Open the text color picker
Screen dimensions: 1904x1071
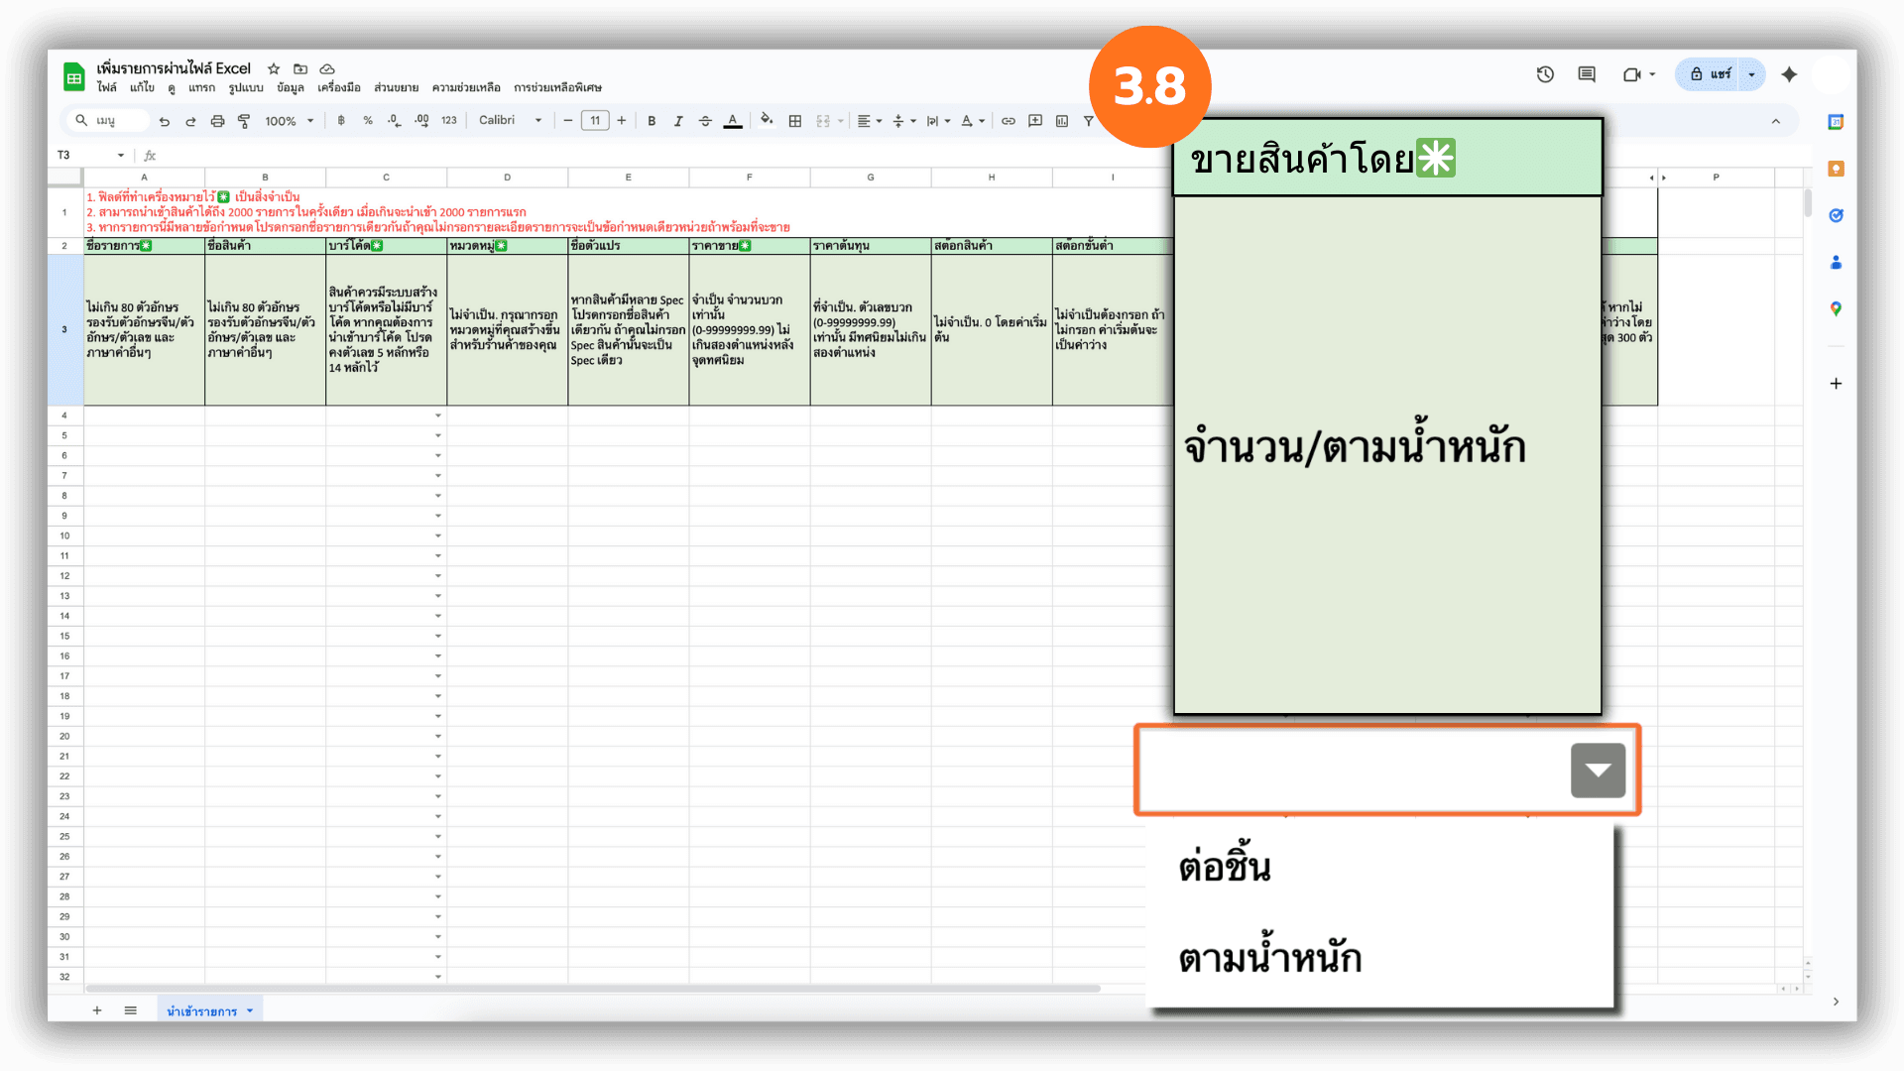point(733,121)
